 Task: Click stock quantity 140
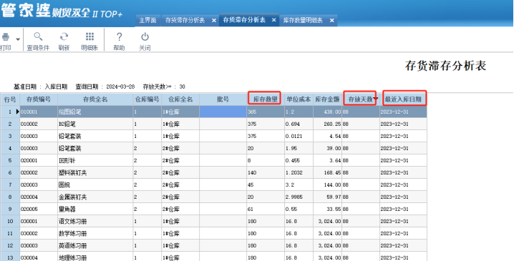pos(266,172)
